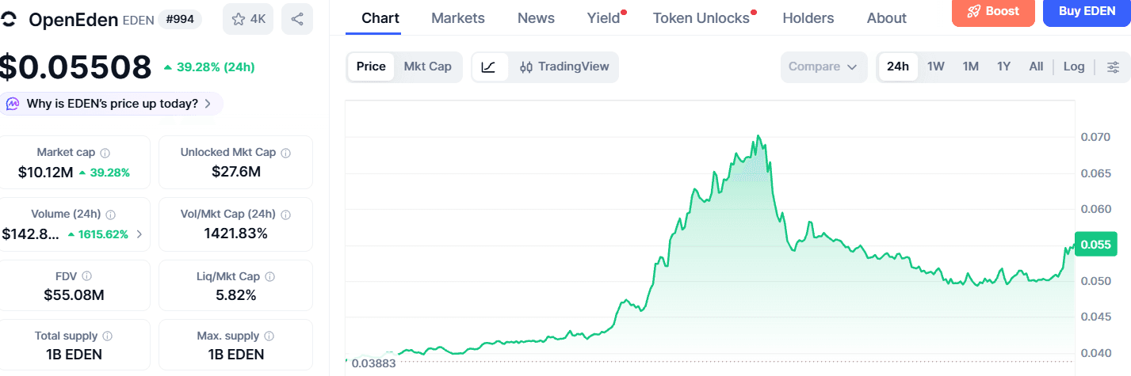Select the Price chart toggle

pos(371,66)
